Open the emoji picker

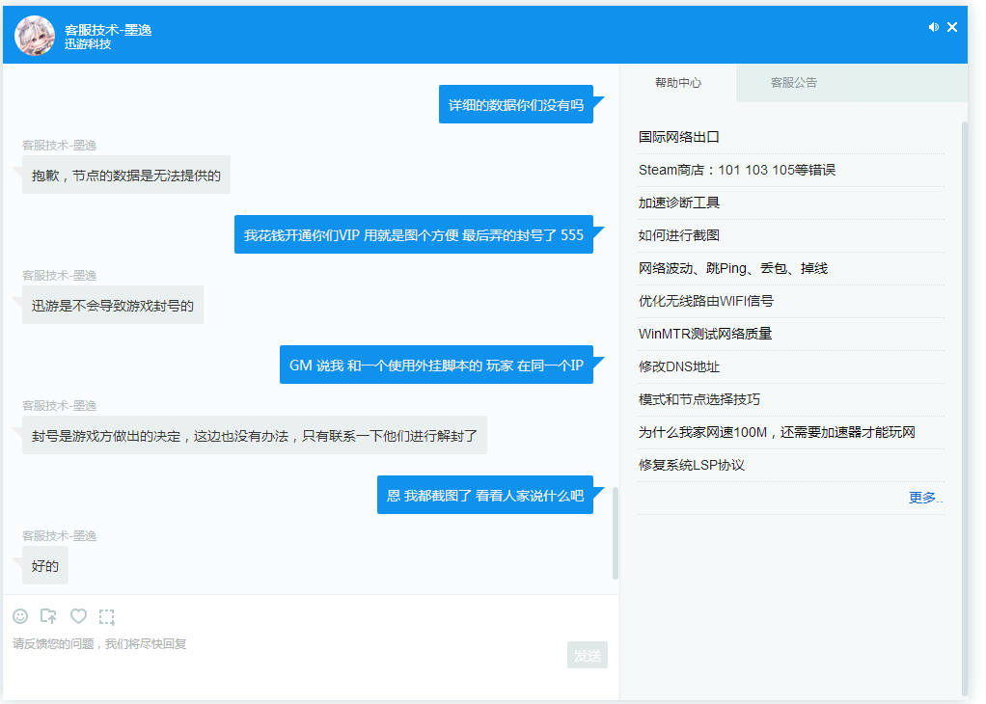point(20,616)
